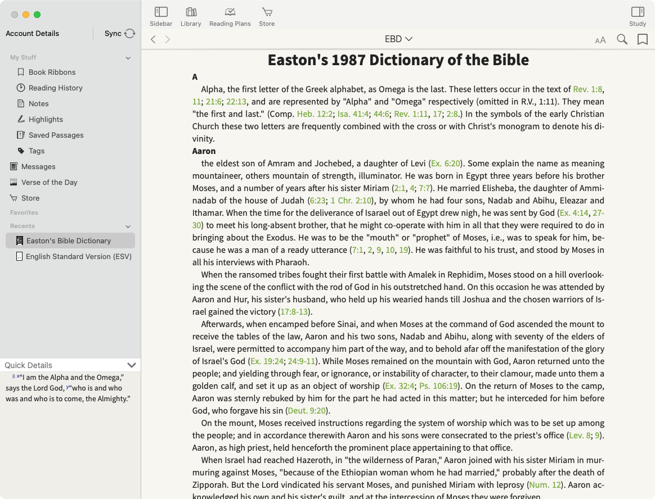Follow the 21:6 reference link
The height and width of the screenshot is (499, 655).
click(214, 102)
